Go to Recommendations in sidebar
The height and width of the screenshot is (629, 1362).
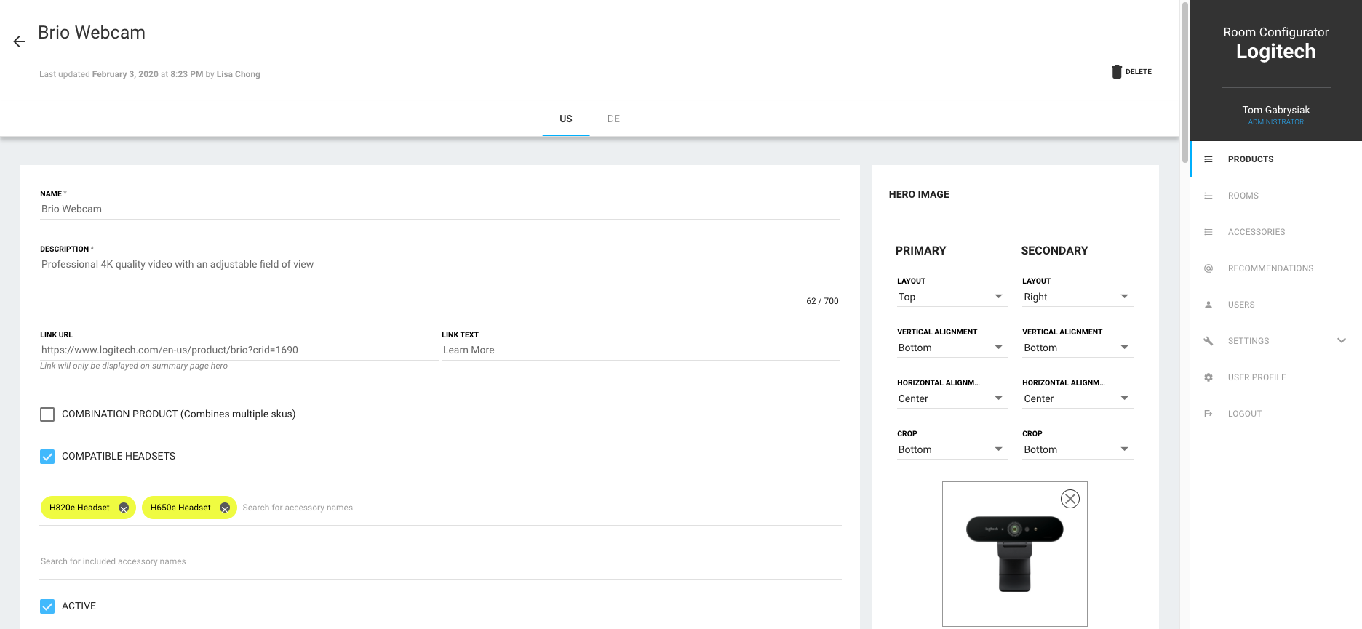1270,268
